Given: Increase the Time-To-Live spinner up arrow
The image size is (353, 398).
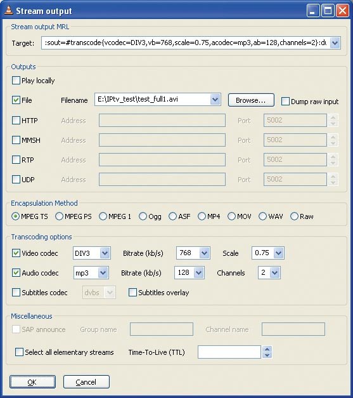Looking at the screenshot, I should tap(267, 349).
